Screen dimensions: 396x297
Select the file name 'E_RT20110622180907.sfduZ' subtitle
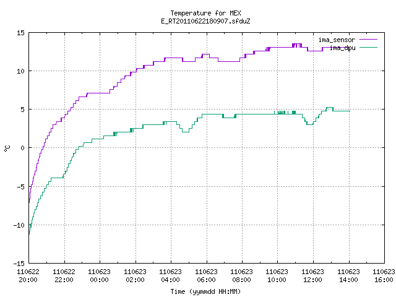205,21
